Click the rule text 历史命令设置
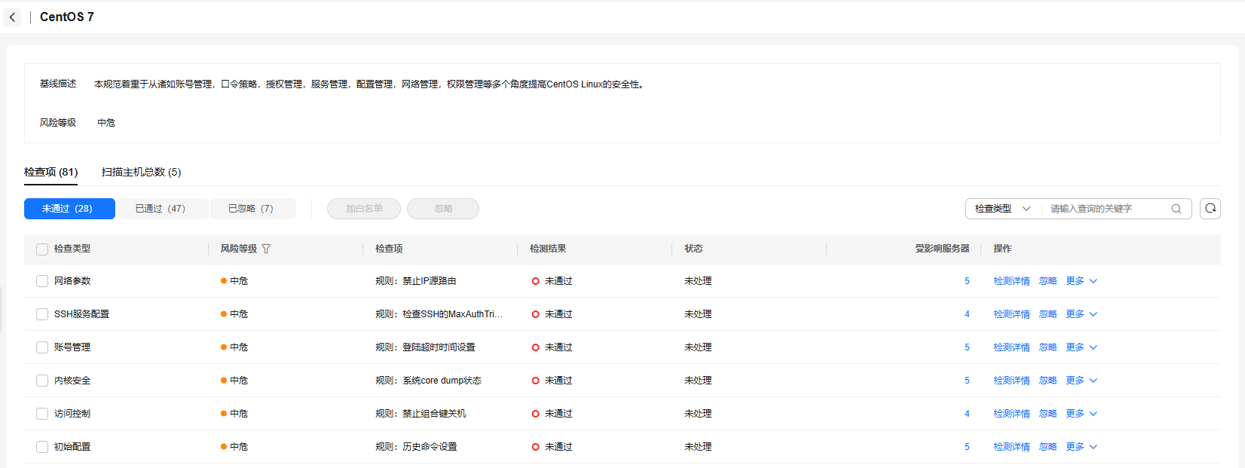Image resolution: width=1245 pixels, height=468 pixels. [x=430, y=447]
